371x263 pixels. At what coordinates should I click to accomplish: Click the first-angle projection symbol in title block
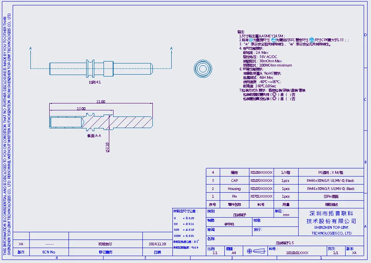coord(256,251)
